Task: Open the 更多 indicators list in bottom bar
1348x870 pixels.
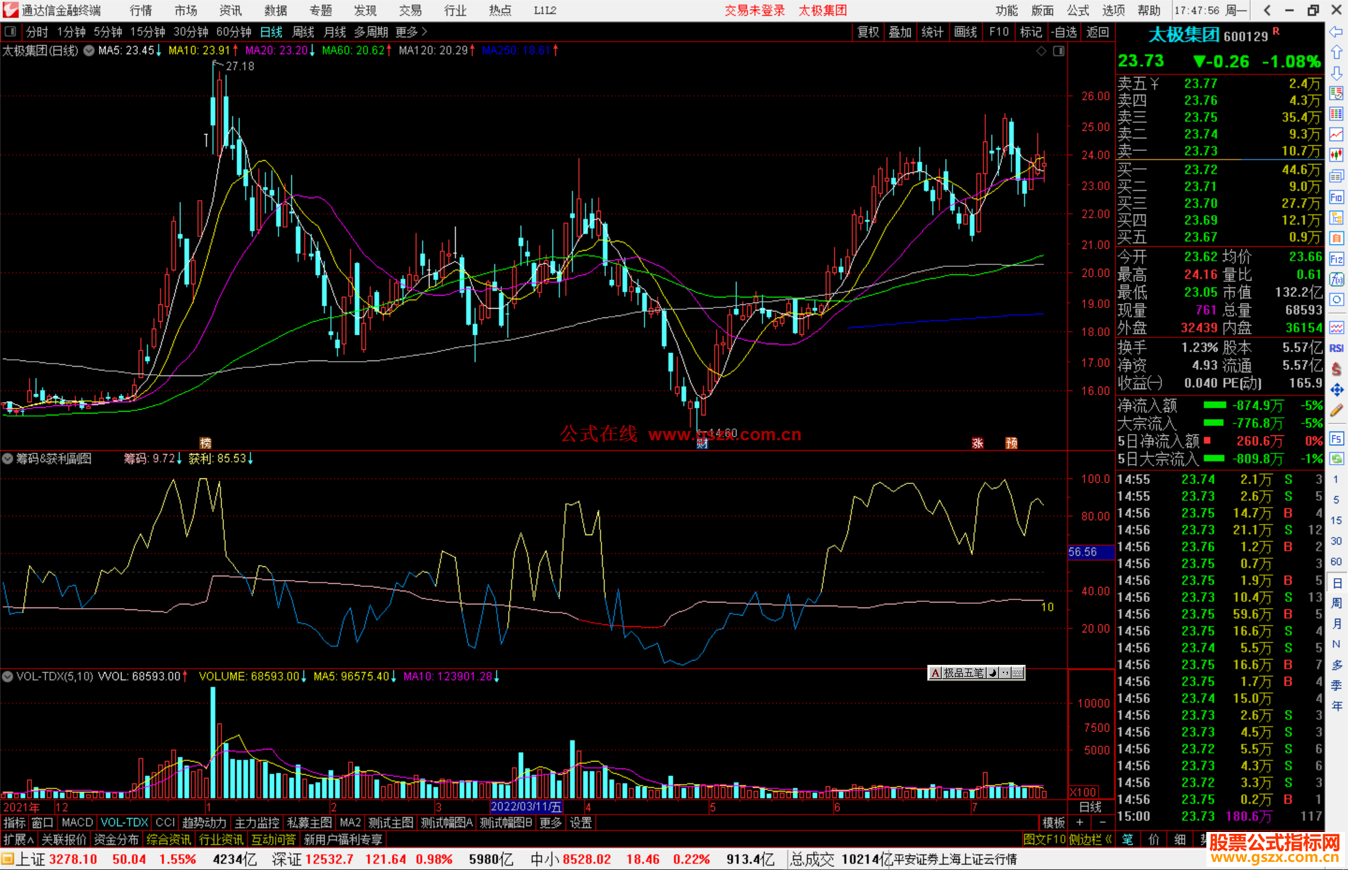Action: pyautogui.click(x=550, y=823)
